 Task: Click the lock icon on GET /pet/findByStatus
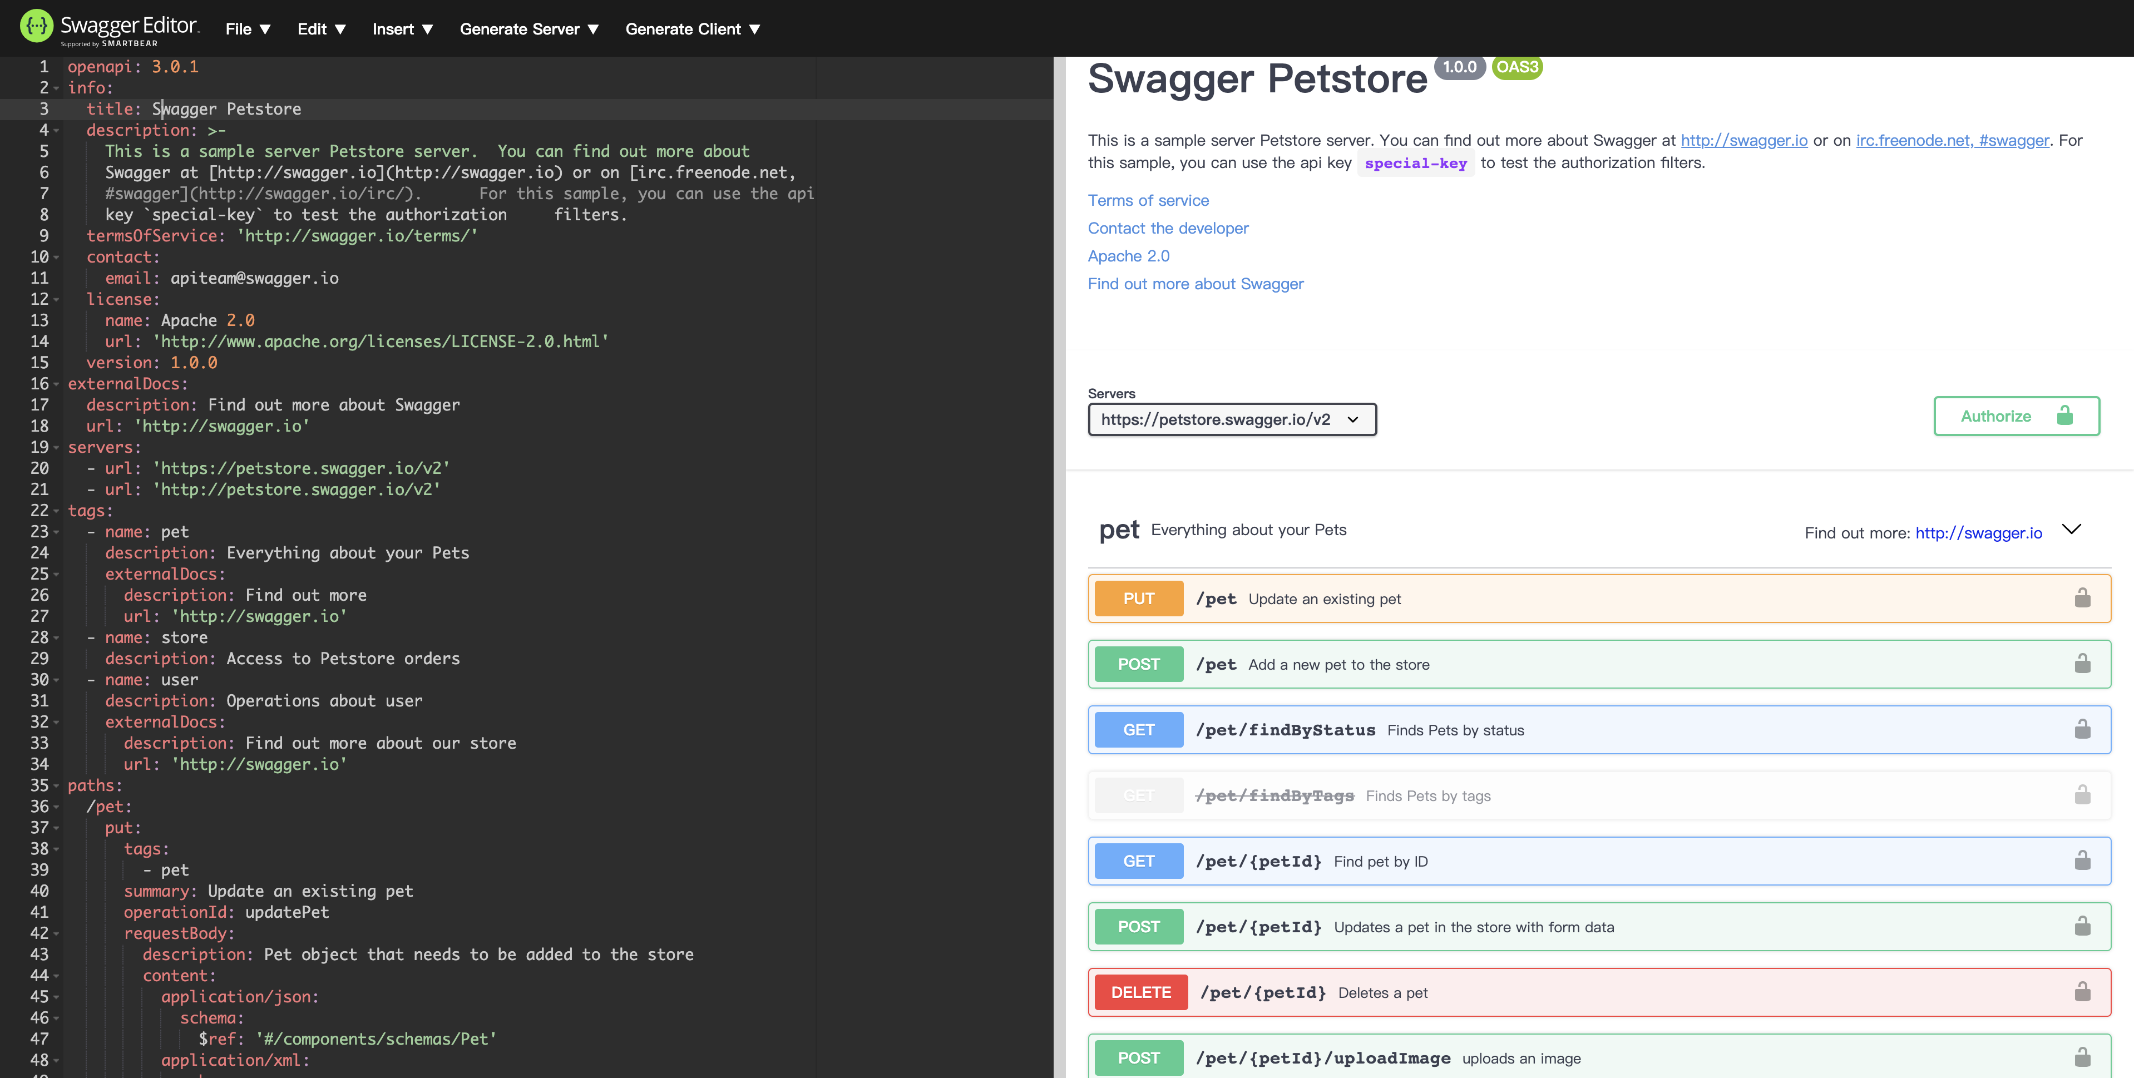(x=2082, y=729)
